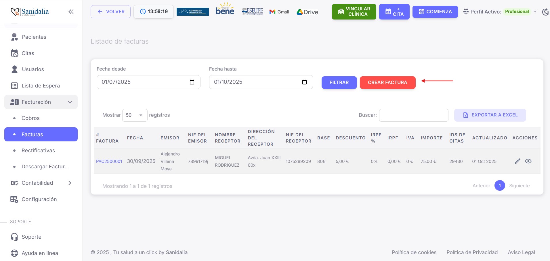The image size is (550, 261).
Task: Click the Filtrar button
Action: click(x=339, y=83)
